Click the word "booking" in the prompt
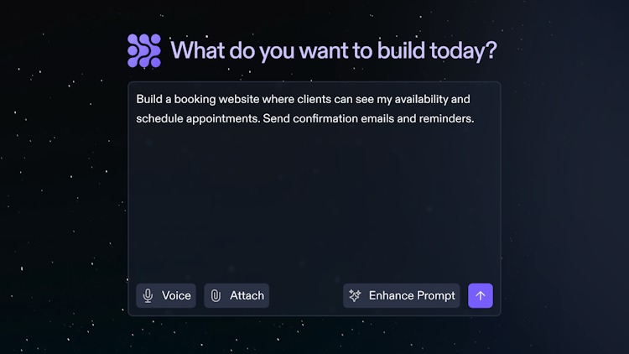 point(195,100)
